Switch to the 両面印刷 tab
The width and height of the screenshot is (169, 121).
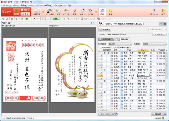click(x=122, y=40)
